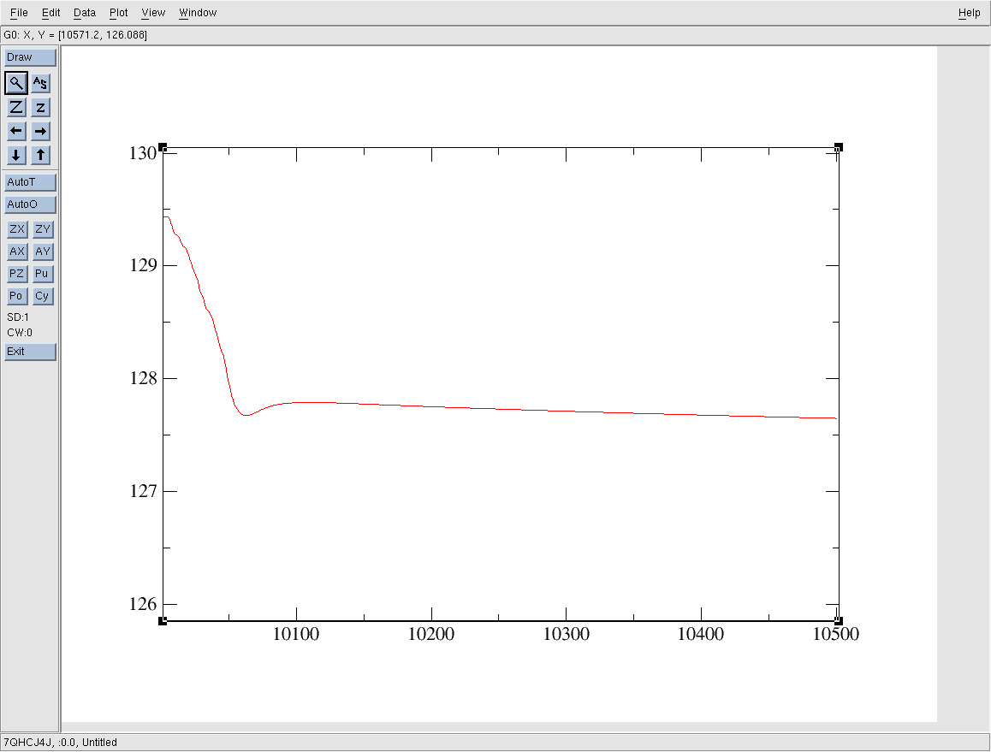Select the magnifier zoom tool

(16, 83)
